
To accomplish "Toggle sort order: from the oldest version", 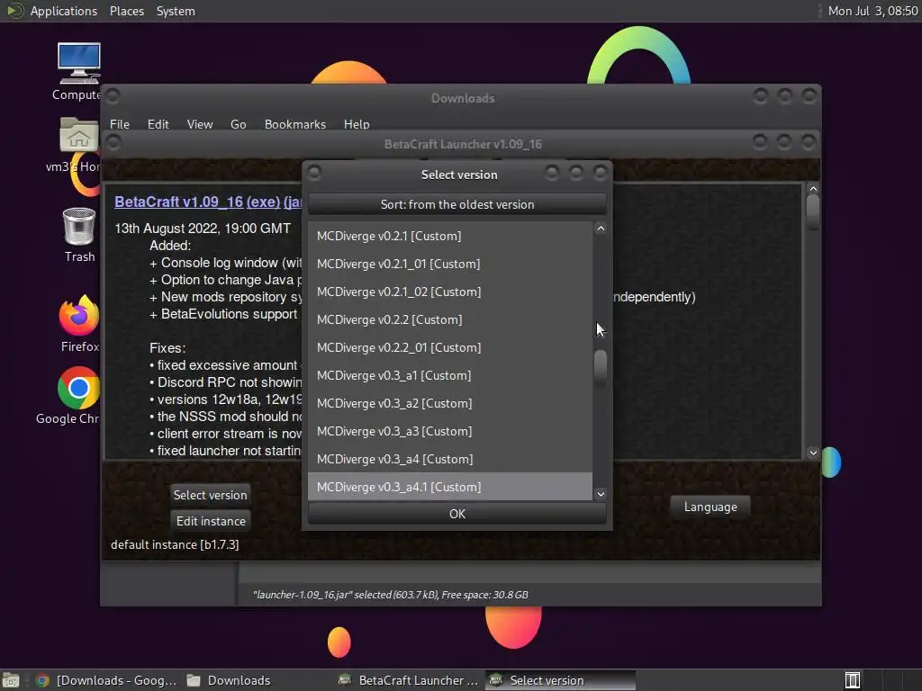I will (x=456, y=204).
